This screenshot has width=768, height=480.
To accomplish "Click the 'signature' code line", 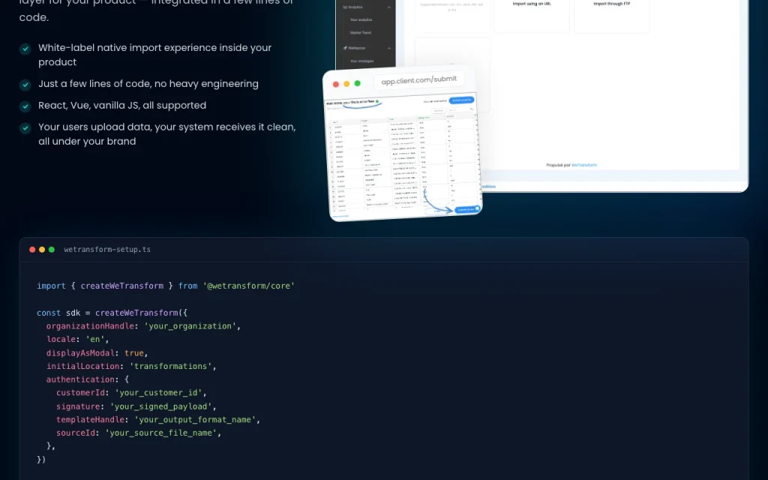I will tap(136, 406).
